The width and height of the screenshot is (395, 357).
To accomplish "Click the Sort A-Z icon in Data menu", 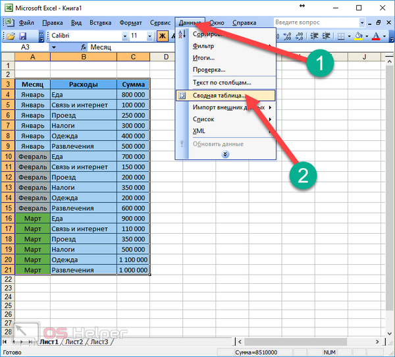I will [x=182, y=34].
